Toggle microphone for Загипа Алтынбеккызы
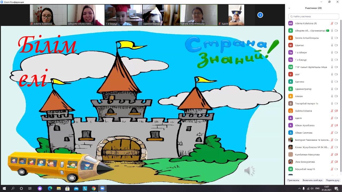342x192 pixels. pos(332,38)
